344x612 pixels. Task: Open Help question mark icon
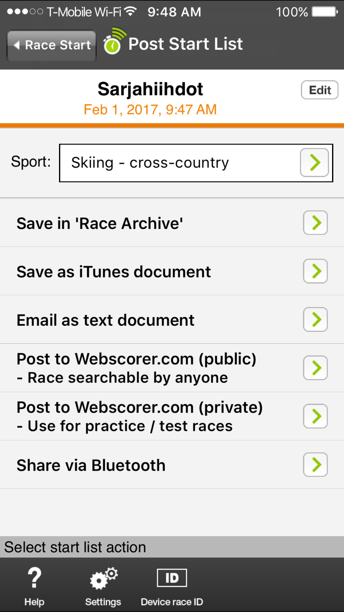[x=34, y=578]
